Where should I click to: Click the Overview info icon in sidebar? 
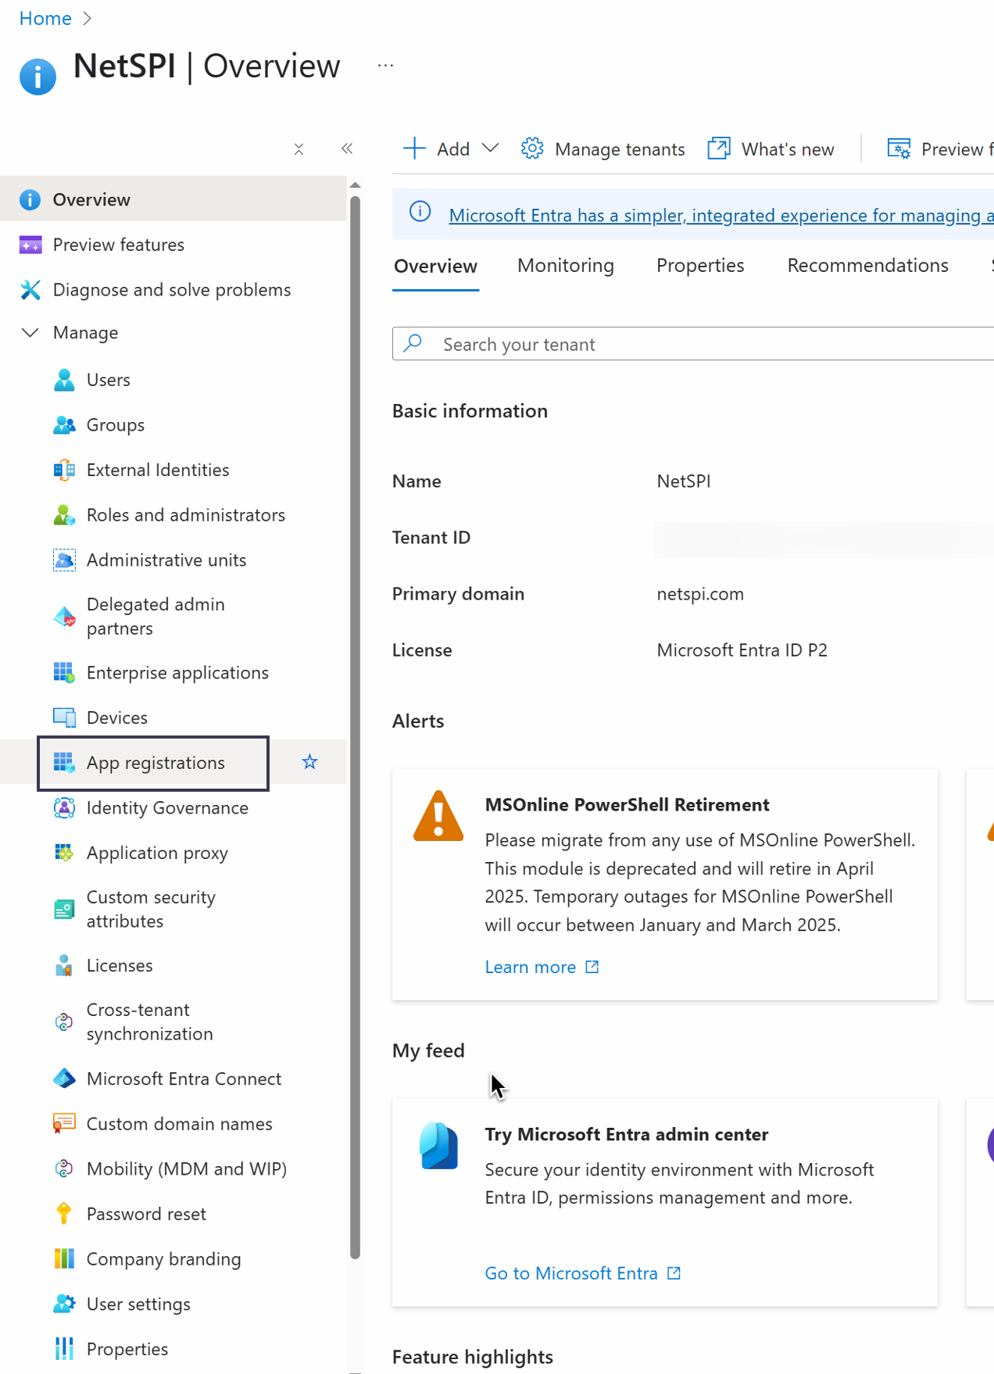pyautogui.click(x=30, y=200)
